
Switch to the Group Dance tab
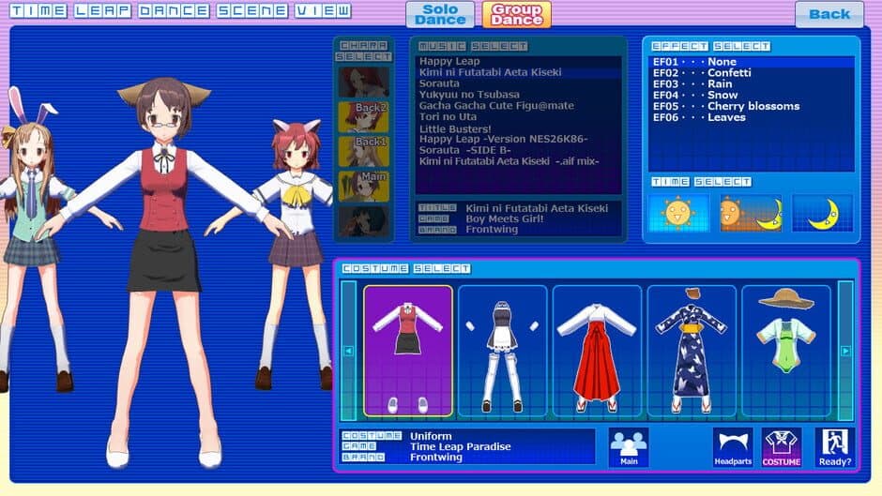click(516, 15)
